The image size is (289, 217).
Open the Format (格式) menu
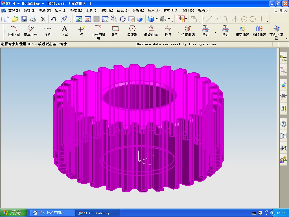point(76,10)
